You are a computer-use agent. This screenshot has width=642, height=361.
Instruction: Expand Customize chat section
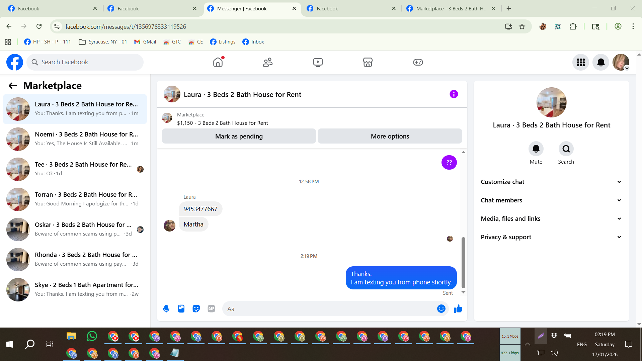(551, 182)
